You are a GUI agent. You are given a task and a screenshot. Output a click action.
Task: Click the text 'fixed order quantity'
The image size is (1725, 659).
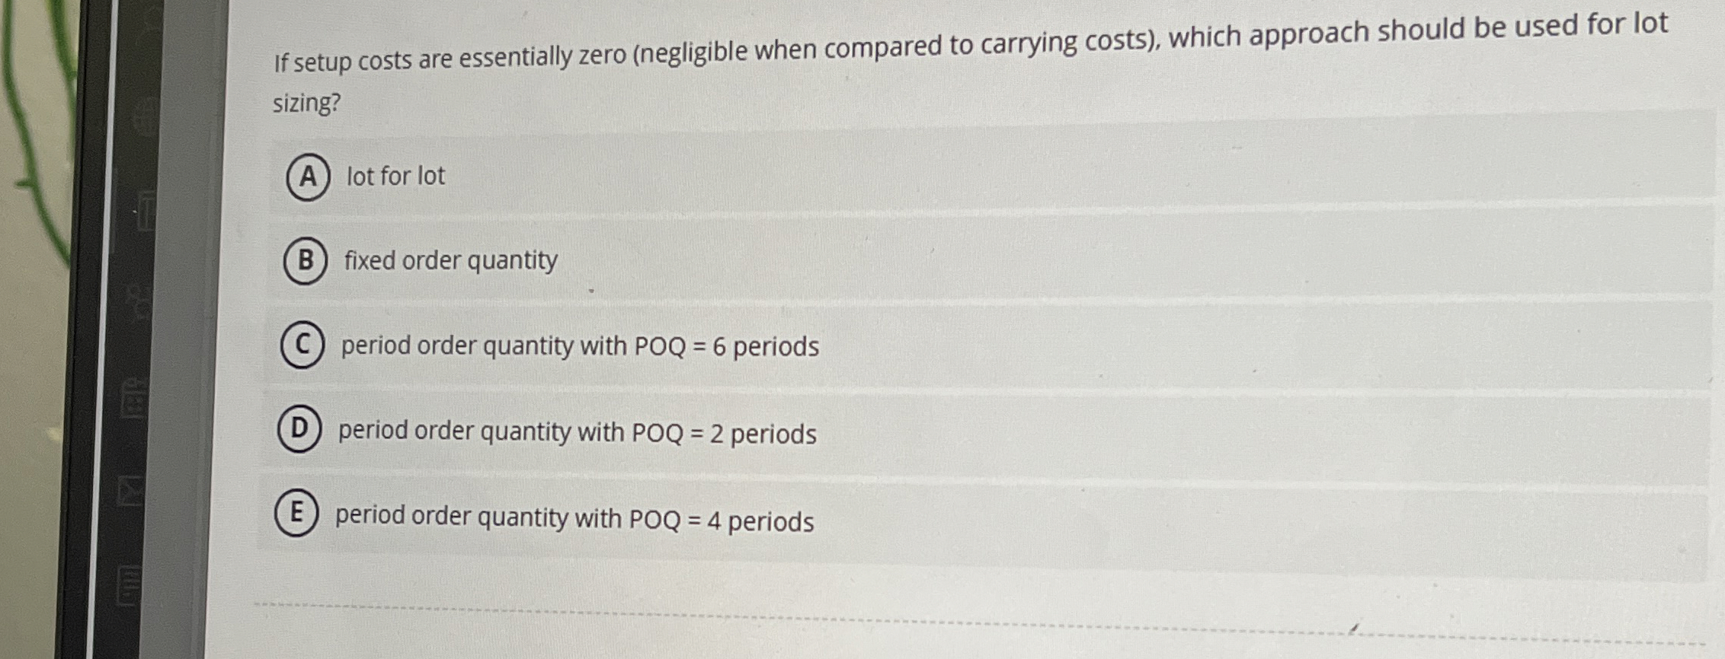click(x=450, y=260)
